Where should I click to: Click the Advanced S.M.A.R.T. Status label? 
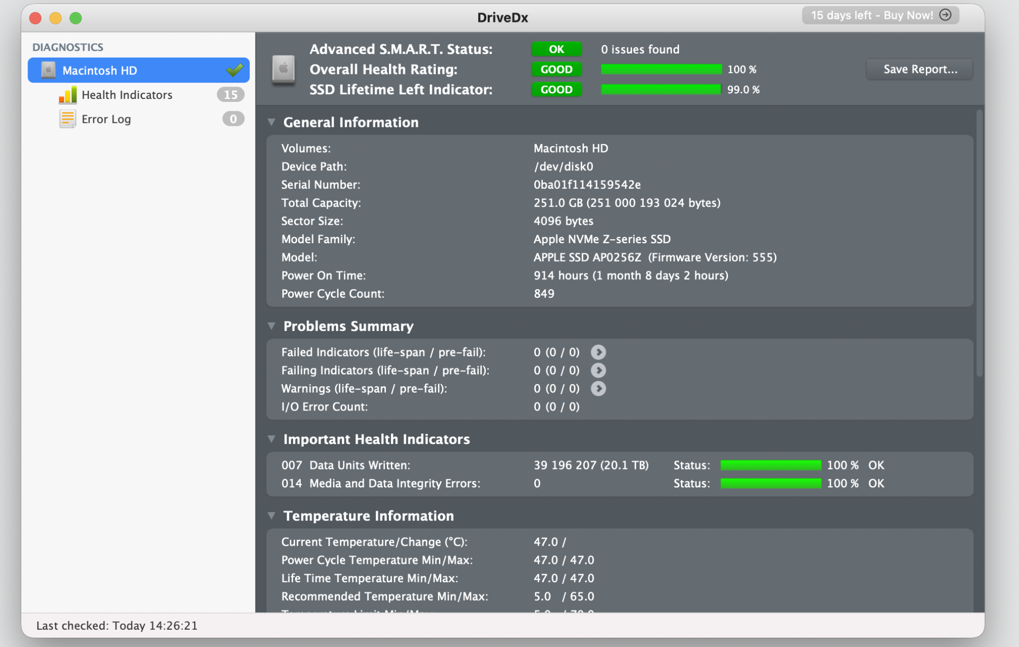pos(401,49)
